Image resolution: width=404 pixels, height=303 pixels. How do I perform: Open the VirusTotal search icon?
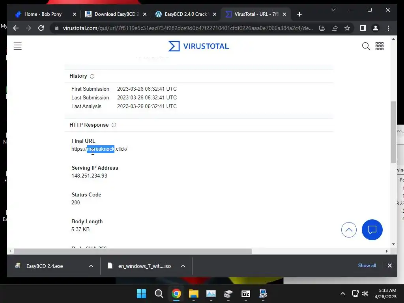tap(366, 46)
